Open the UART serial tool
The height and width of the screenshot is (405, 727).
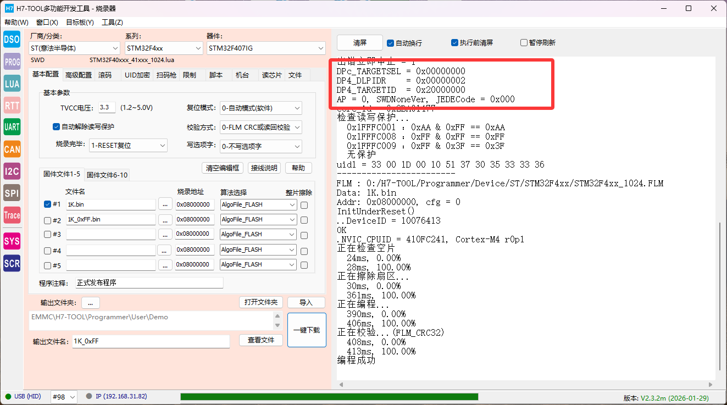click(x=12, y=127)
